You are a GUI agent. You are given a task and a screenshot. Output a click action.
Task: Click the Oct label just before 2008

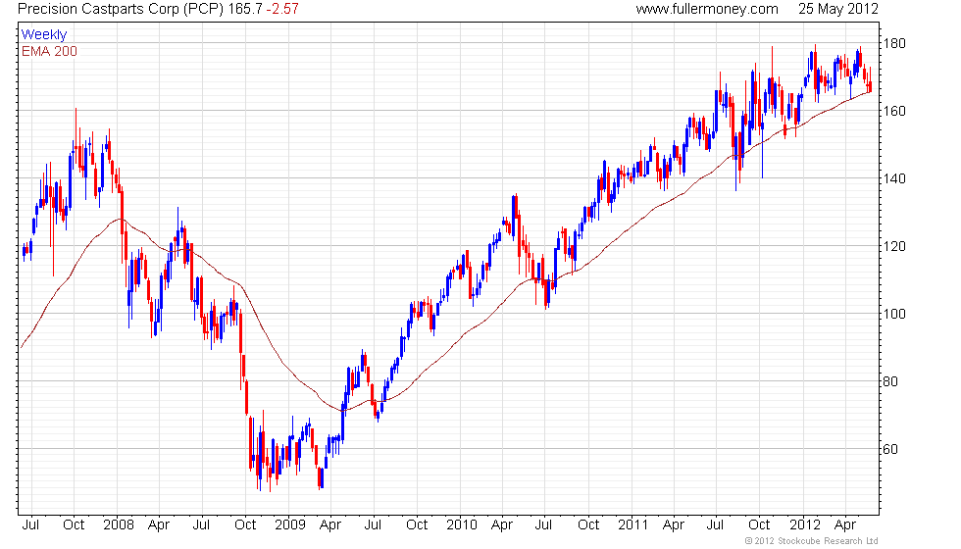pyautogui.click(x=74, y=525)
